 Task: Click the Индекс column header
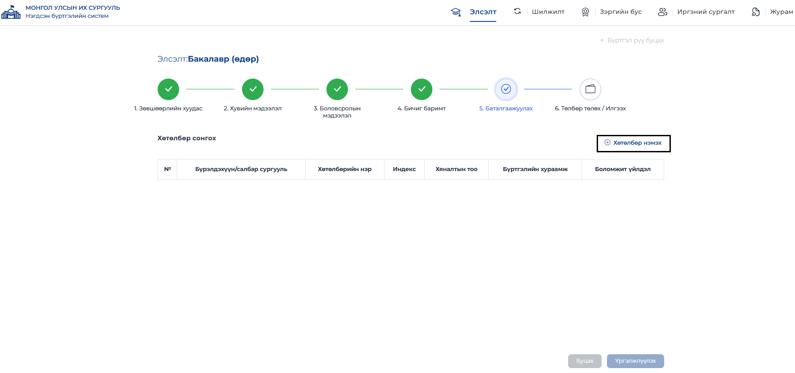click(404, 169)
